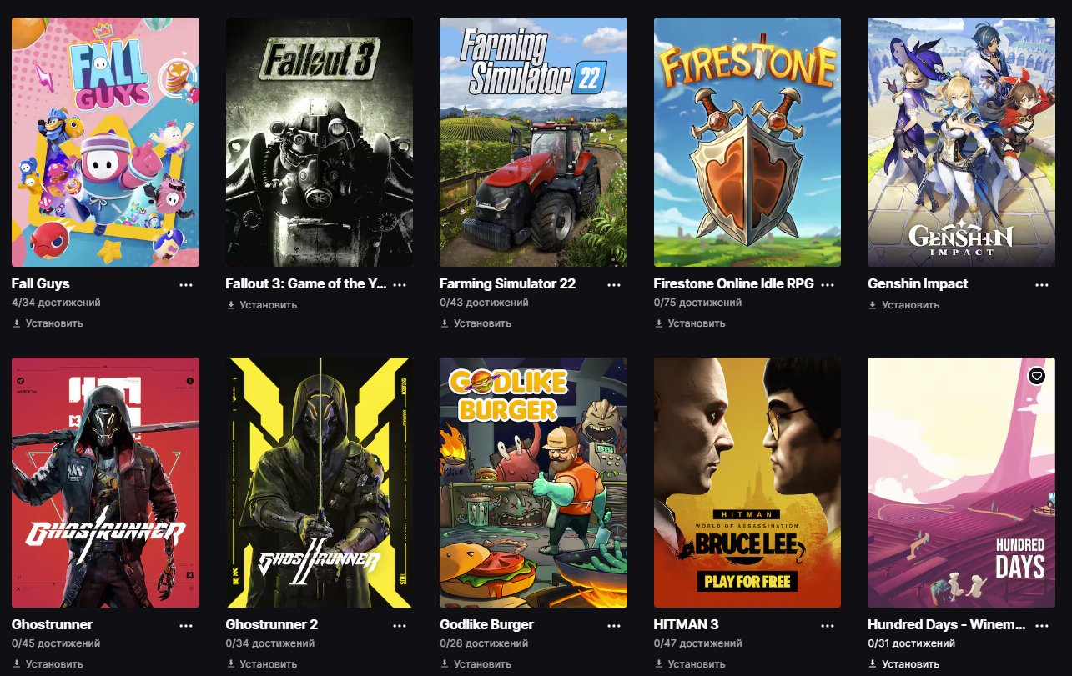Expand the options menu for the first Ghostrunner
Viewport: 1072px width, 676px height.
(x=186, y=625)
